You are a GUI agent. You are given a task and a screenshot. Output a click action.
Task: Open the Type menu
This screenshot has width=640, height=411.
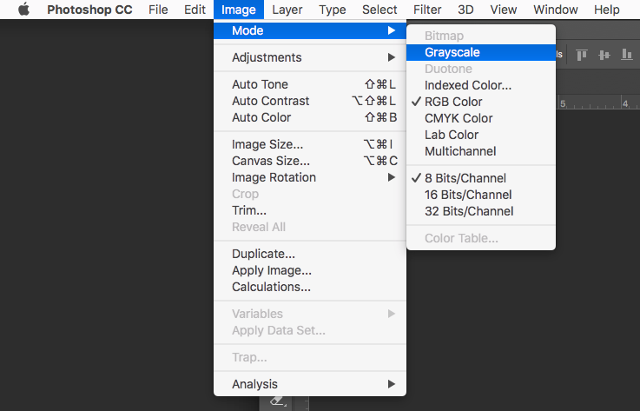[x=333, y=10]
